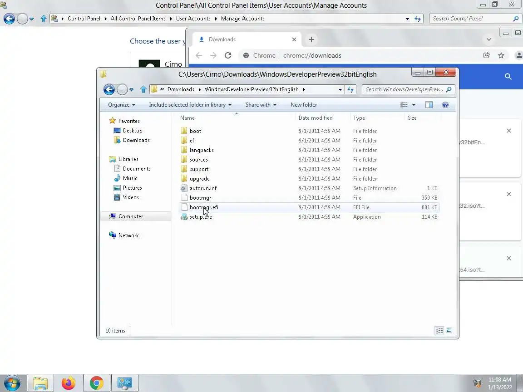523x392 pixels.
Task: Click the change view icon
Action: pyautogui.click(x=404, y=105)
